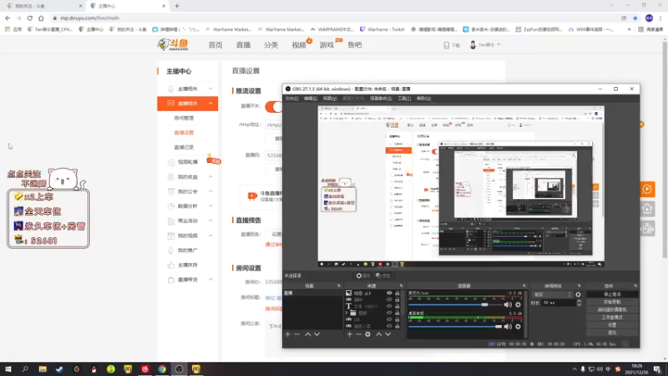Remove the selected source with the minus icon
Viewport: 668px width, 376px height.
point(358,335)
